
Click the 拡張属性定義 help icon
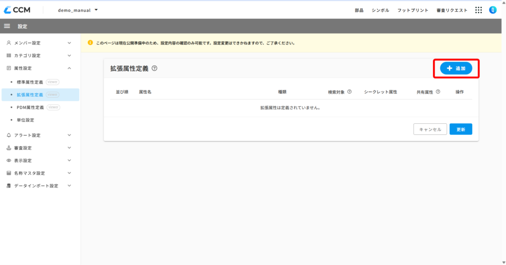click(155, 68)
